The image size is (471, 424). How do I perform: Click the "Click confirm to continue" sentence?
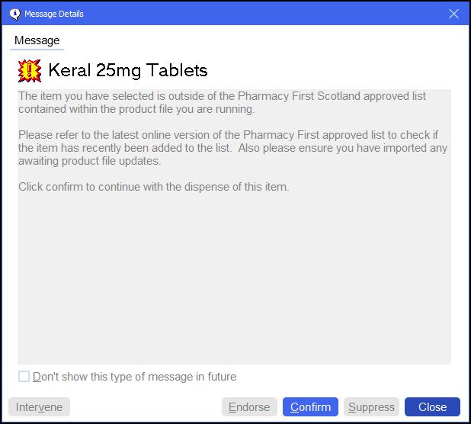pos(153,187)
